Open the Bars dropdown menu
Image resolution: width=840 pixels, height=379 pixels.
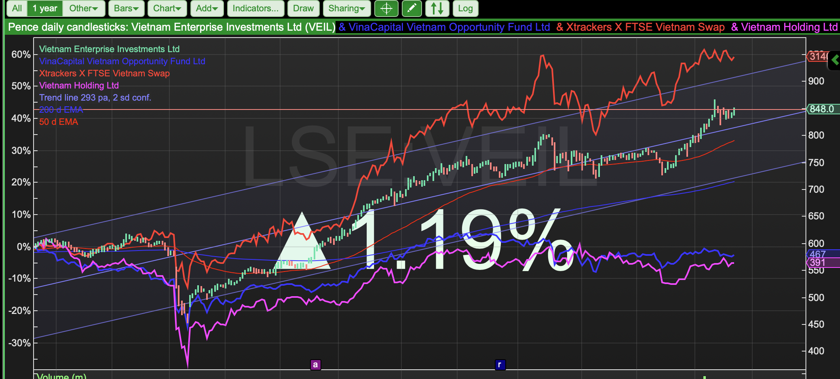pyautogui.click(x=126, y=8)
